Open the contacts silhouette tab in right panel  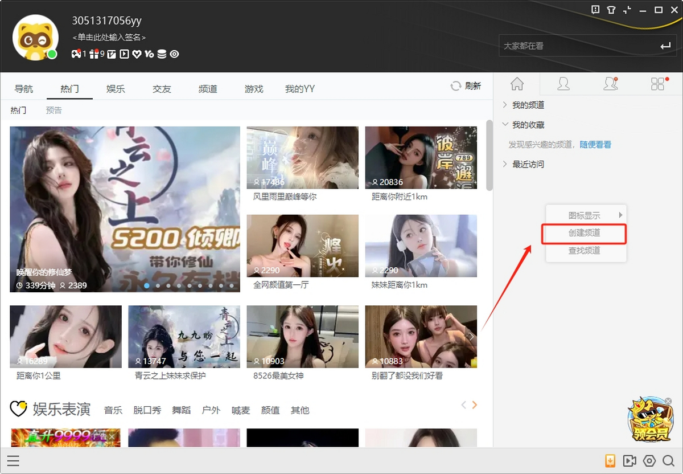[x=563, y=84]
